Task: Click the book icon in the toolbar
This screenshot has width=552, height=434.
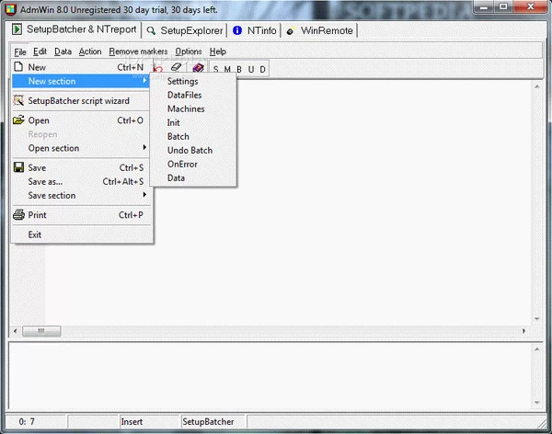Action: point(197,68)
